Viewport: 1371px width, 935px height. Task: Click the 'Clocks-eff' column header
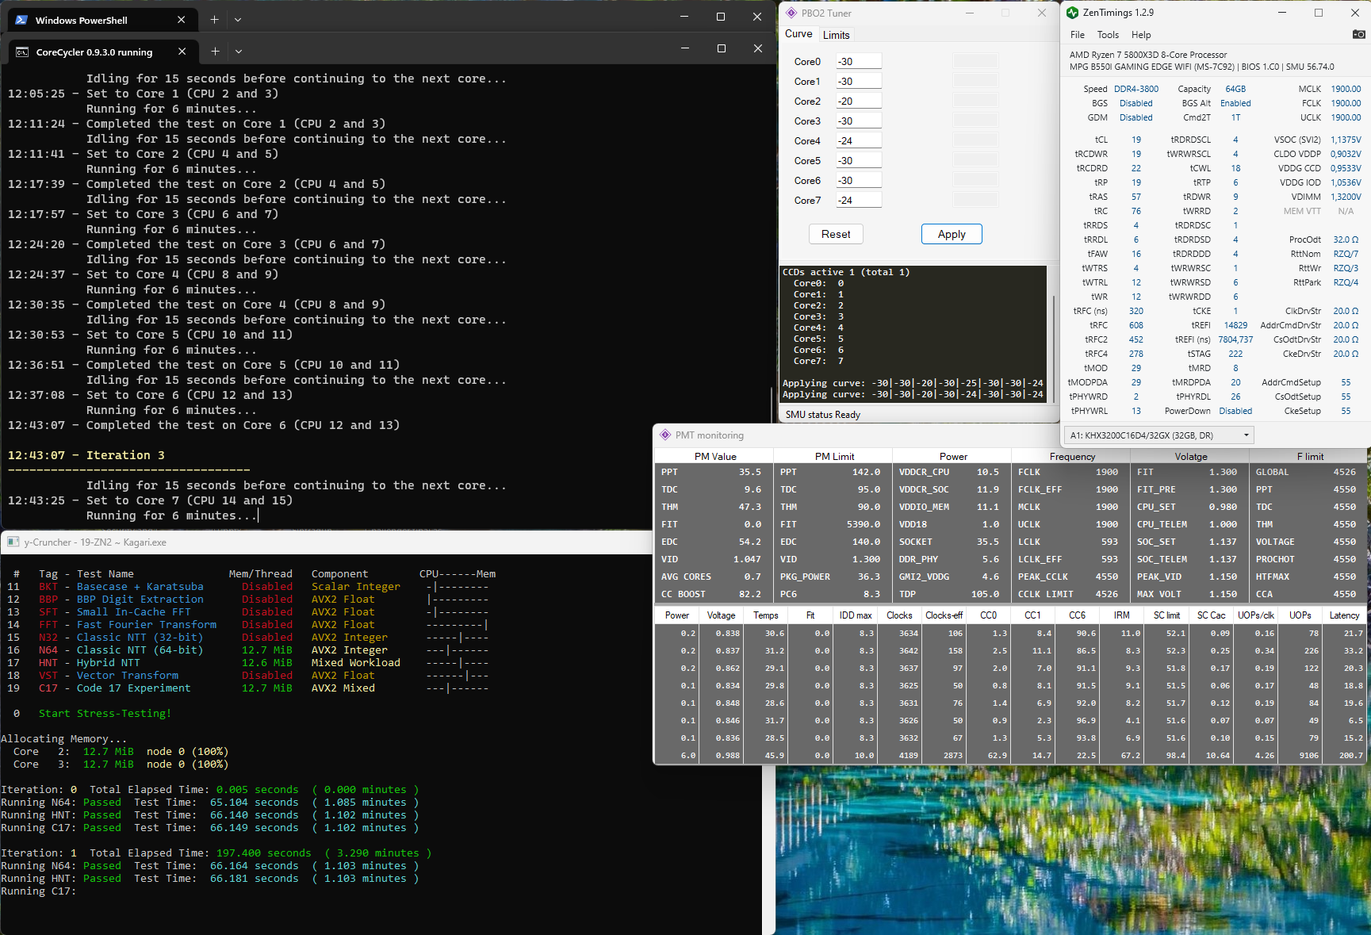pyautogui.click(x=944, y=615)
